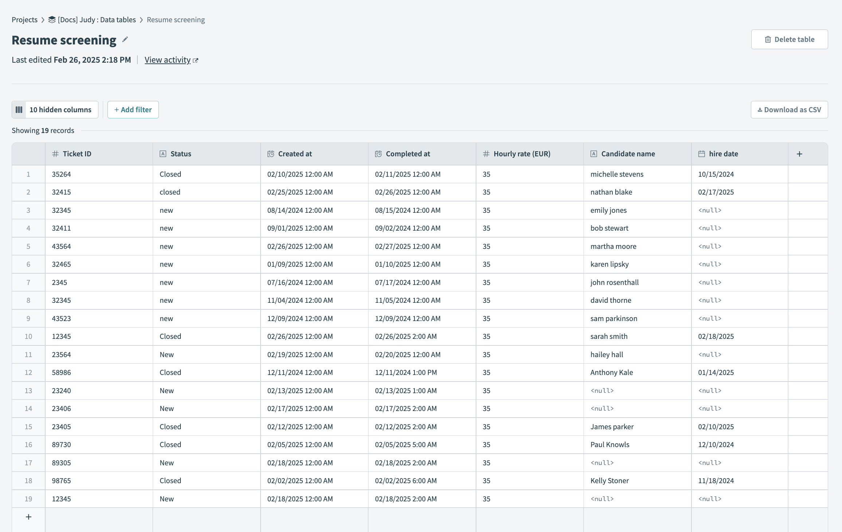Click the download icon on Download as CSV button
This screenshot has width=842, height=532.
[760, 109]
